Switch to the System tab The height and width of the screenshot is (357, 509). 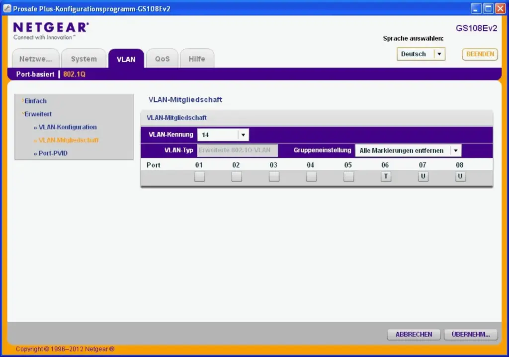click(84, 59)
